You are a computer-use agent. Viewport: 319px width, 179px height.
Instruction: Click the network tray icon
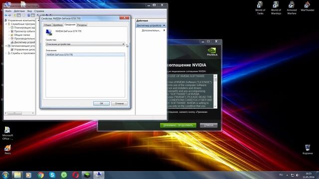[293, 175]
